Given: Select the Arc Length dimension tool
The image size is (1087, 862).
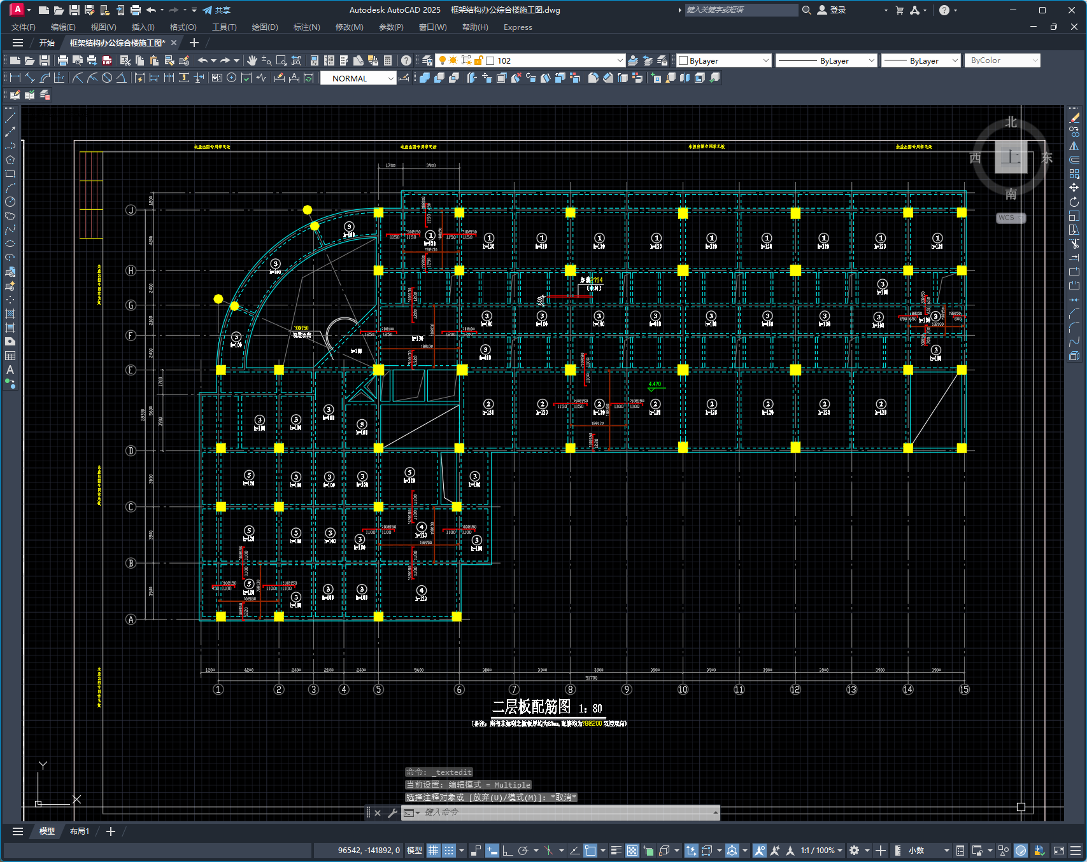Looking at the screenshot, I should point(45,78).
